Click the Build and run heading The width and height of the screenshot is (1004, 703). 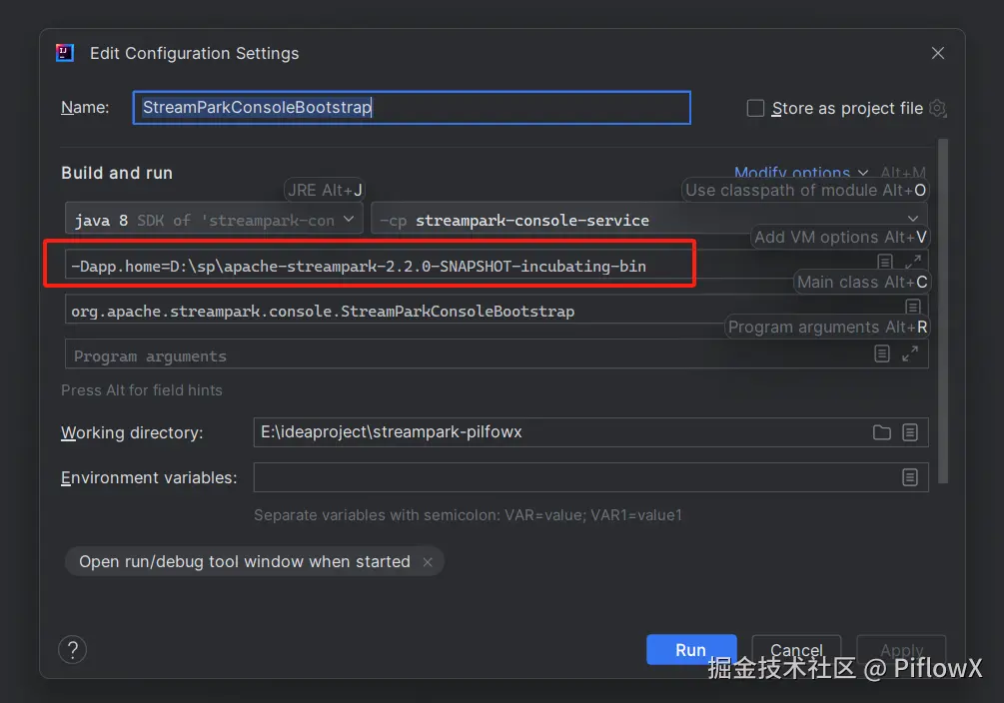pos(117,173)
